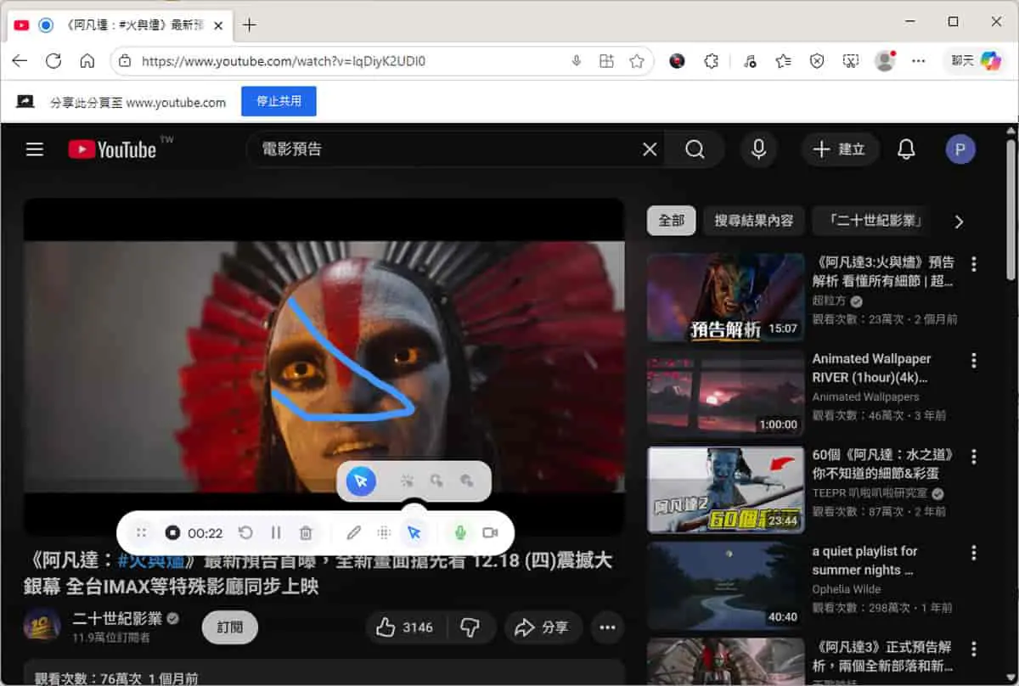Open the more options menu for the 預告解析 video
This screenshot has height=686, width=1019.
pos(974,265)
